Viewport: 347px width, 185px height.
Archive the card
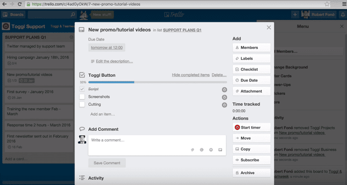(251, 173)
